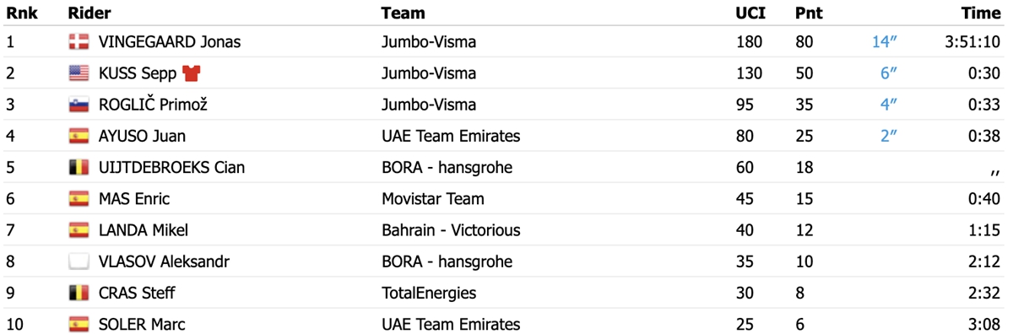Click the Time column header

[981, 13]
